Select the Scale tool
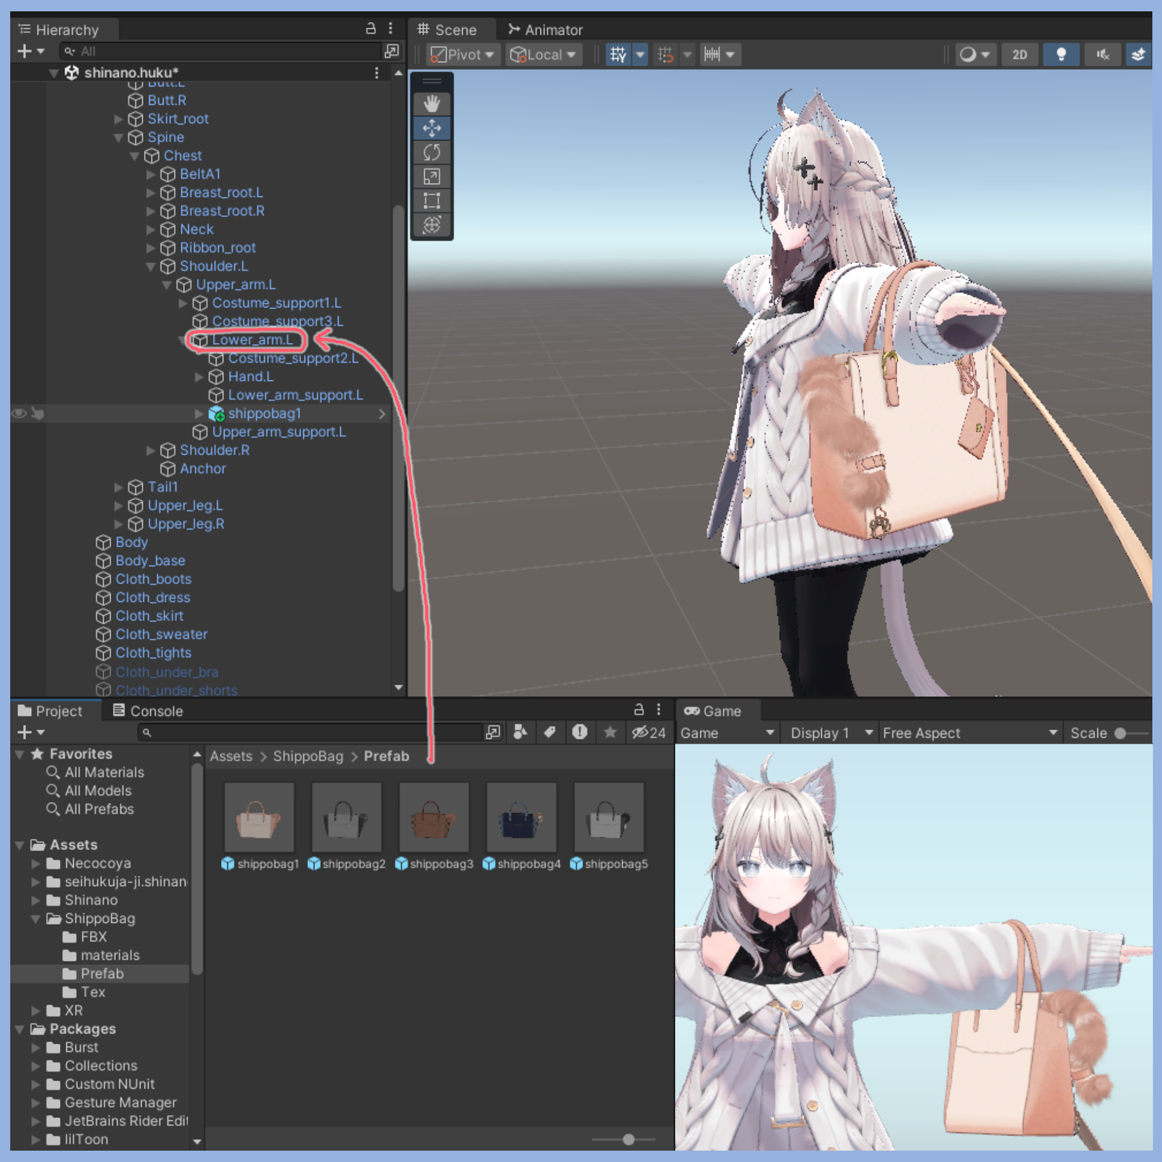Image resolution: width=1162 pixels, height=1162 pixels. coord(432,176)
